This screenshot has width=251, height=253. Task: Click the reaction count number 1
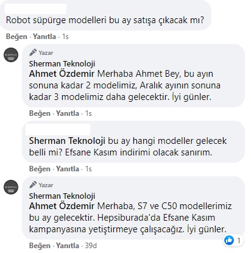pyautogui.click(x=239, y=241)
